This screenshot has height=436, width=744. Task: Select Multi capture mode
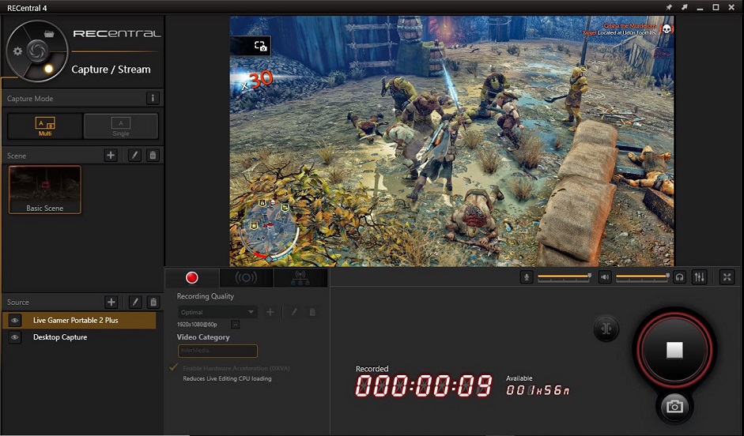tap(45, 126)
